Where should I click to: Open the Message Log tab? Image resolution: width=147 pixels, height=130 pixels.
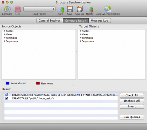click(100, 21)
